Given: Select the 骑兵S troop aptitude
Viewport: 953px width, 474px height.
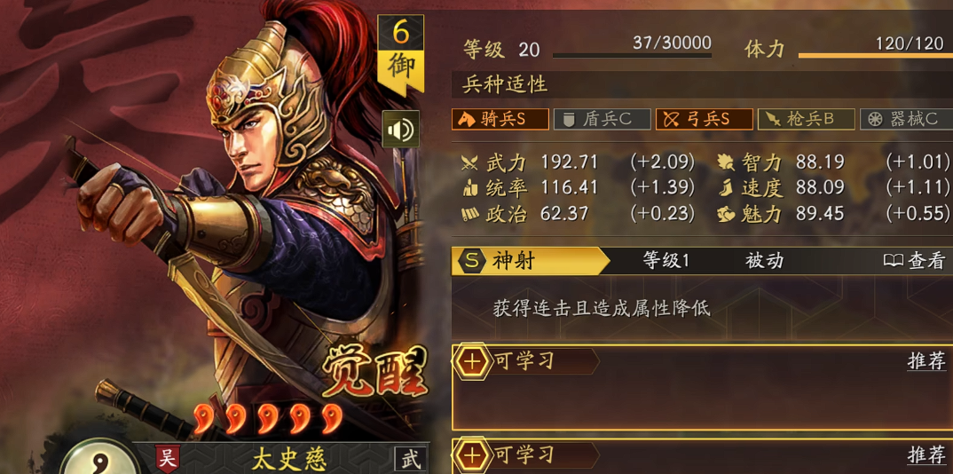Looking at the screenshot, I should pos(500,119).
